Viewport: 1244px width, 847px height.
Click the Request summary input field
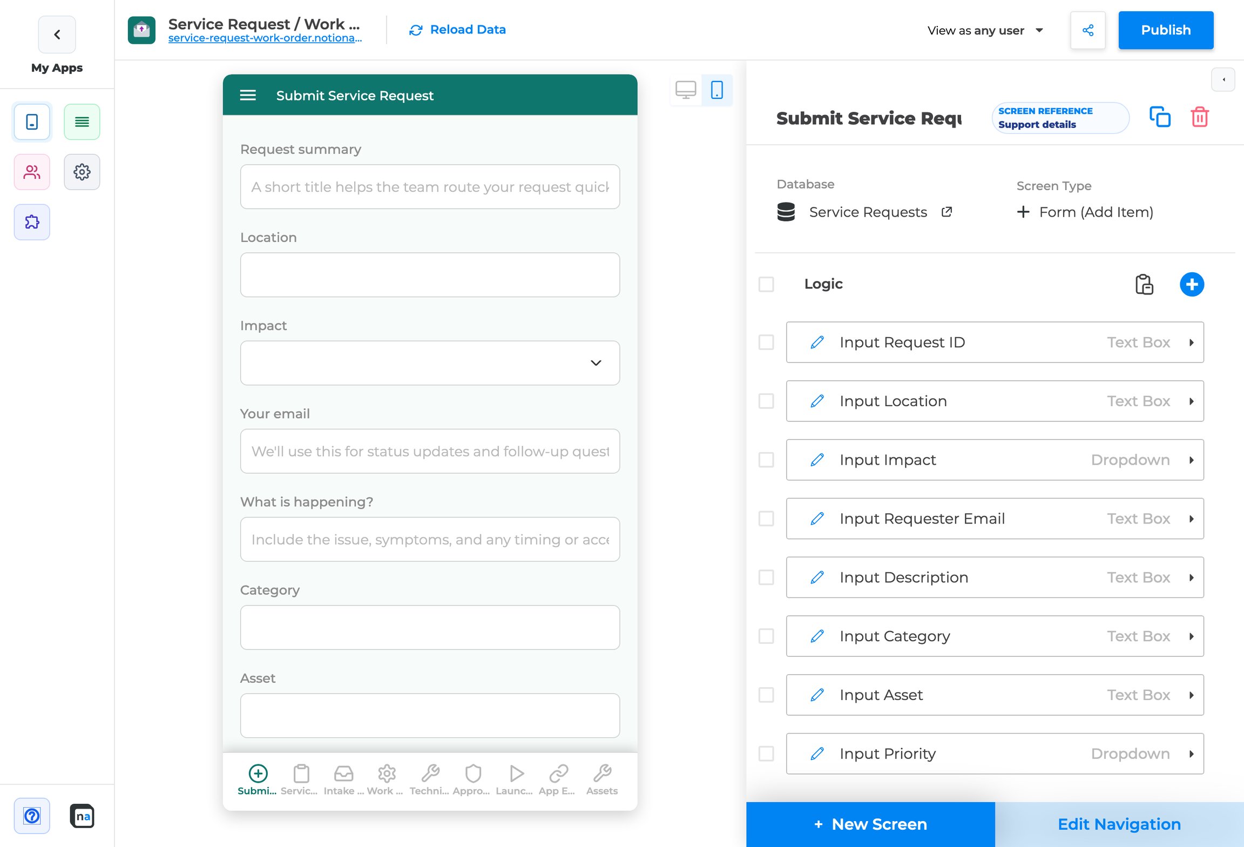click(430, 187)
